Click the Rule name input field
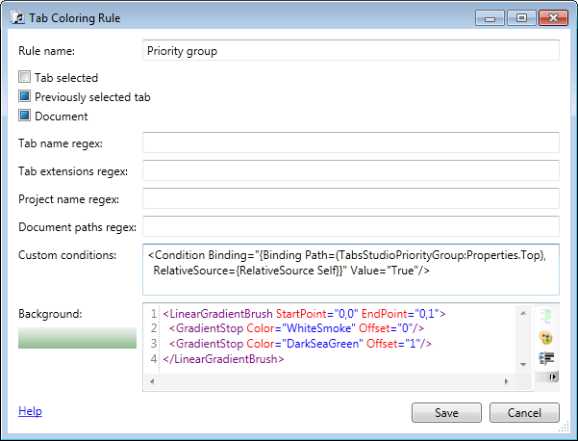578x441 pixels. (351, 51)
